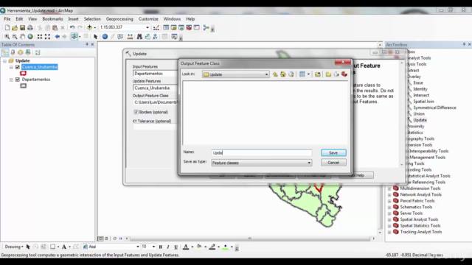Go back to previous extent arrow
This screenshot has width=472, height=265.
click(x=58, y=37)
